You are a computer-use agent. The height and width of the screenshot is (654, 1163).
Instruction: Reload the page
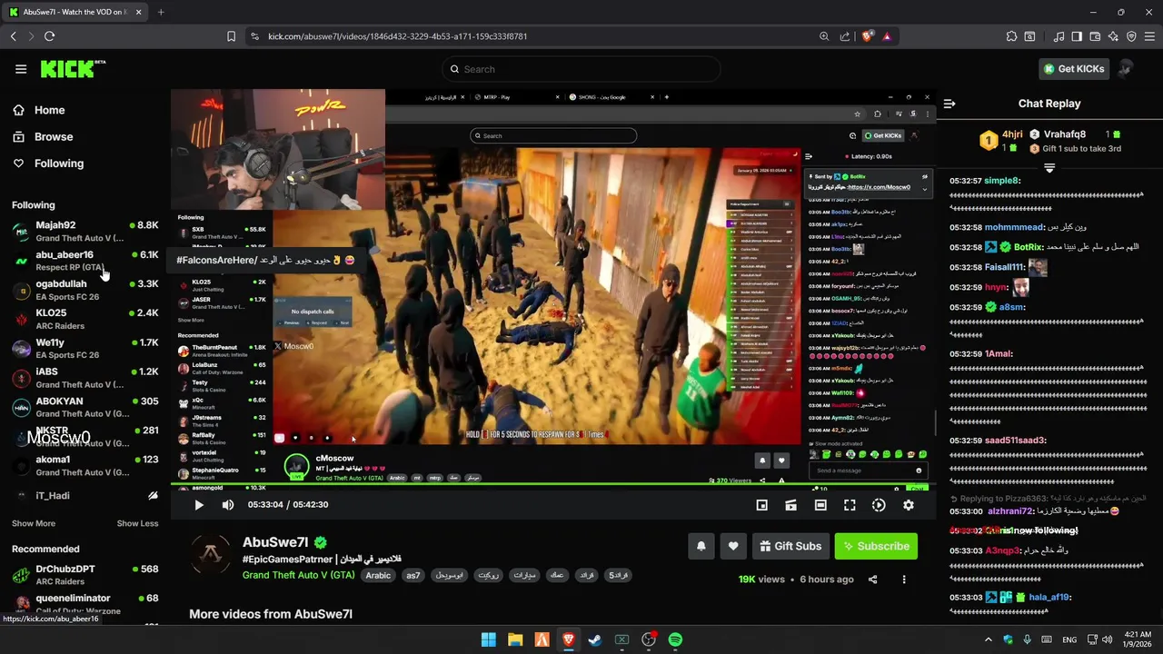coord(49,36)
